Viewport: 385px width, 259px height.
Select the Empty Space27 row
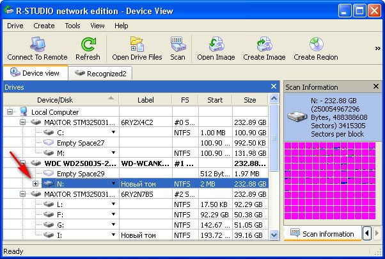(79, 142)
